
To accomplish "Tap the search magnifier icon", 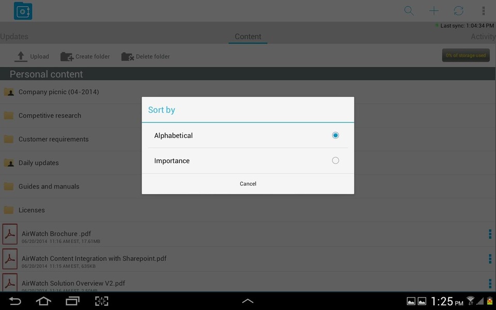I will (409, 11).
